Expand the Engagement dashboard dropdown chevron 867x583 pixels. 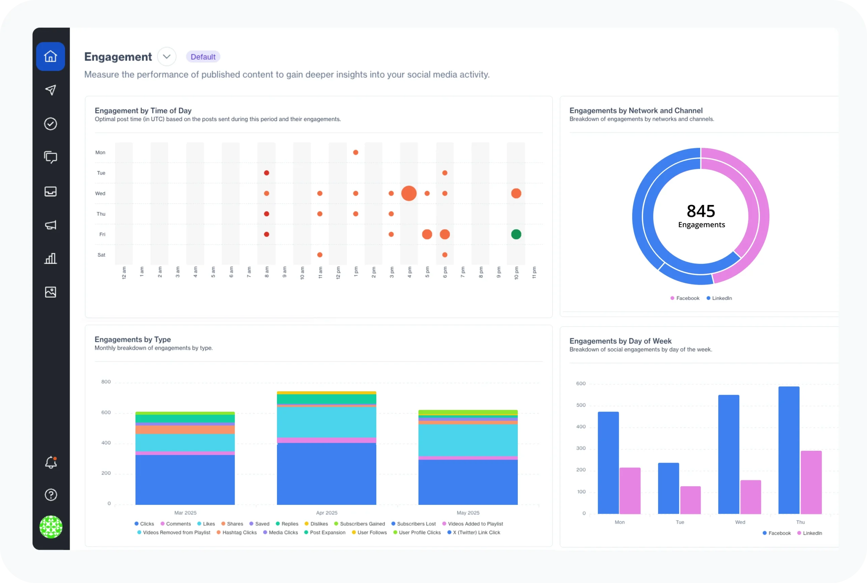166,56
